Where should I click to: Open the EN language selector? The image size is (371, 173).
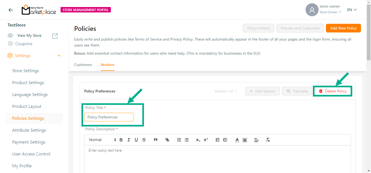tap(352, 10)
